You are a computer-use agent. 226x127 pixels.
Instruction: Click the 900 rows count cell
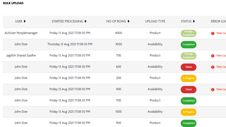(118, 123)
